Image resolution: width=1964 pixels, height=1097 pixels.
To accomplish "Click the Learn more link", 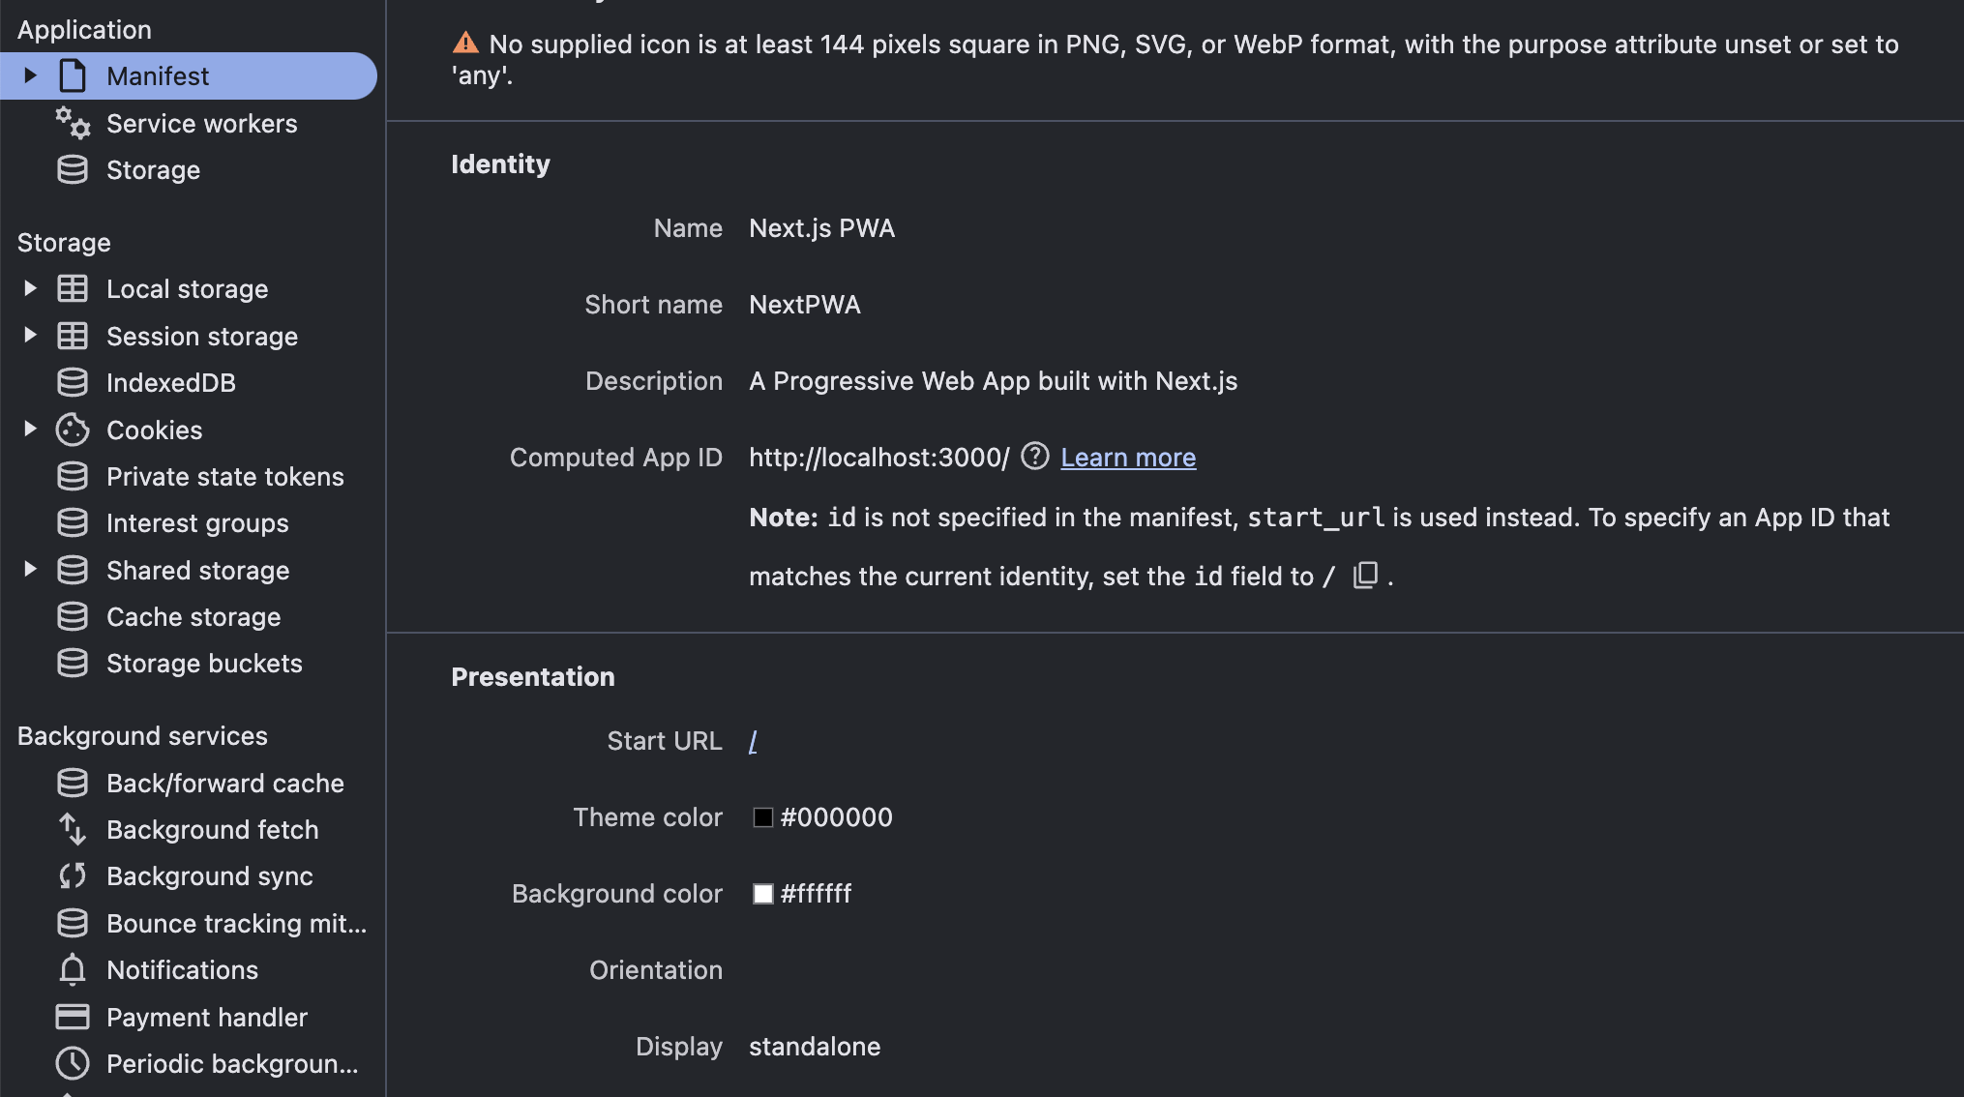I will coord(1127,457).
